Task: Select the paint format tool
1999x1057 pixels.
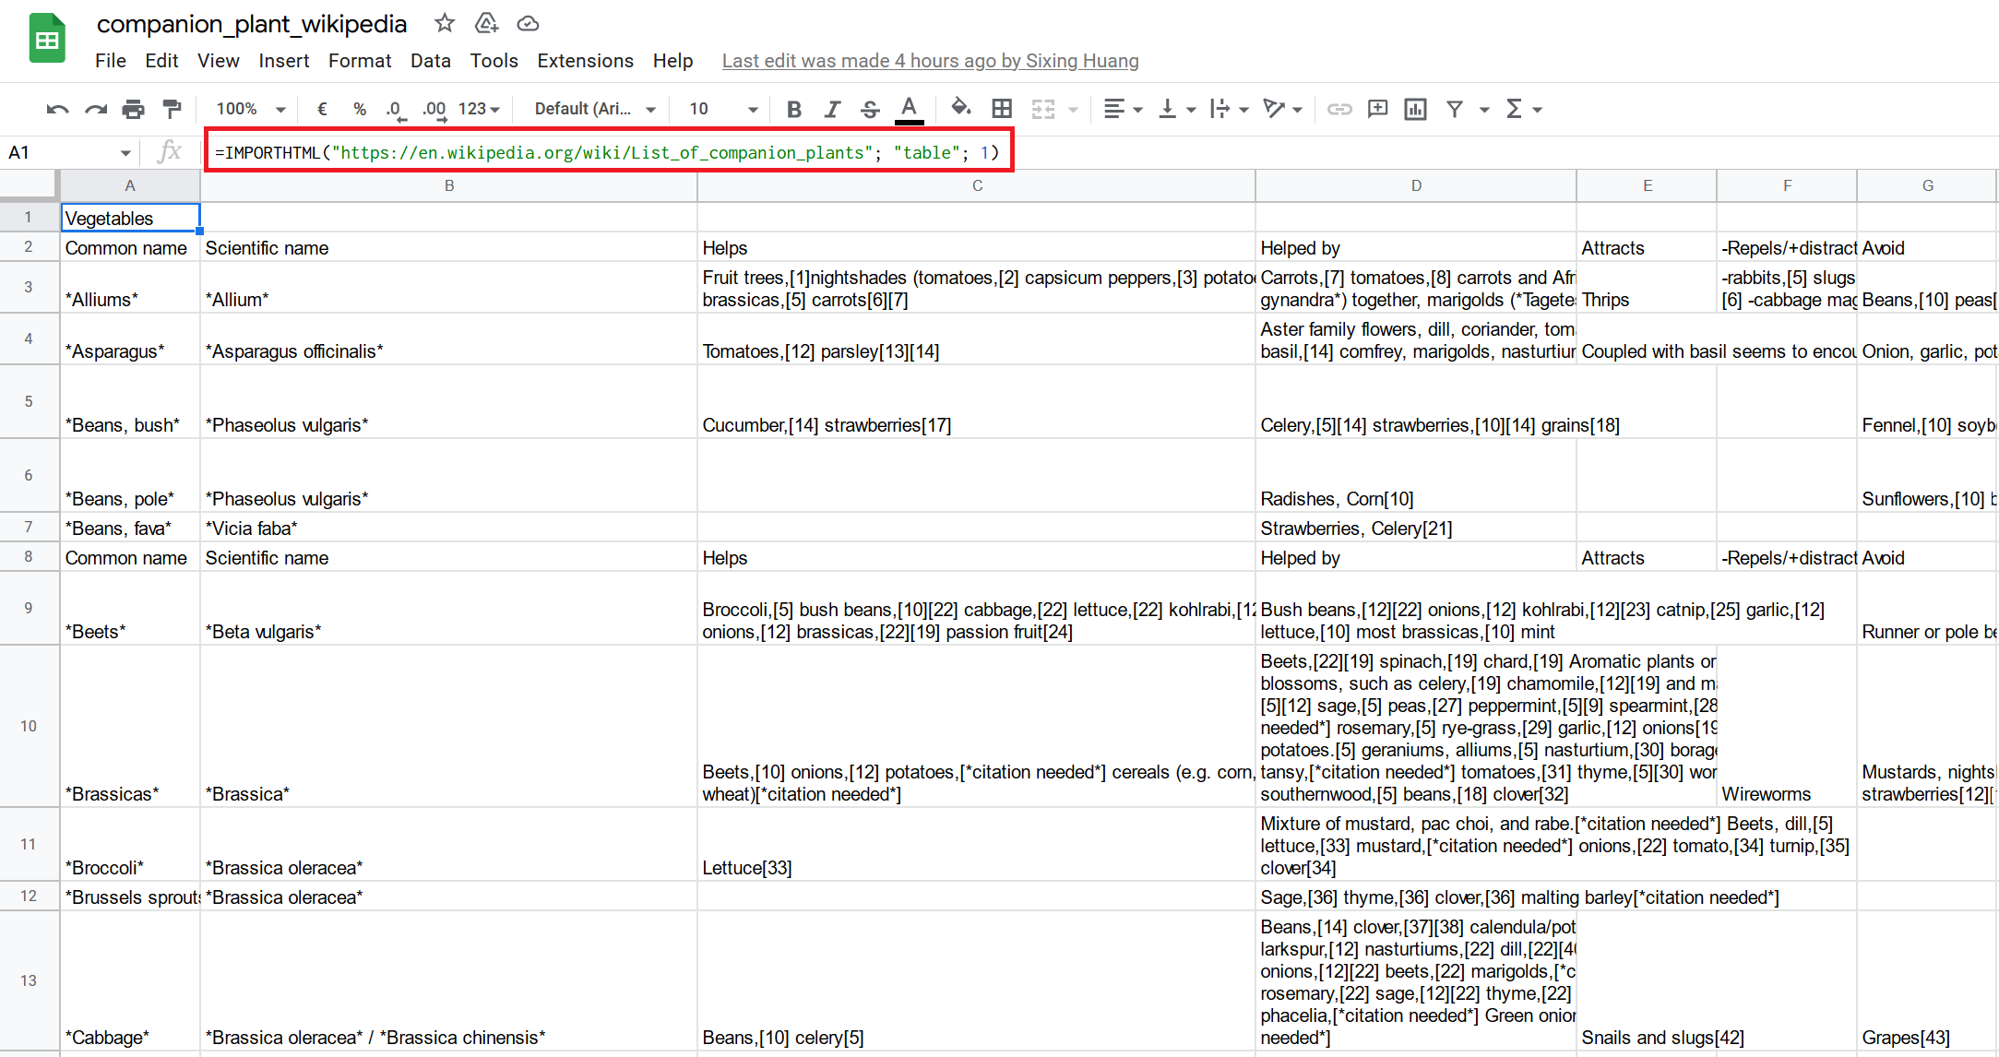Action: pyautogui.click(x=172, y=110)
